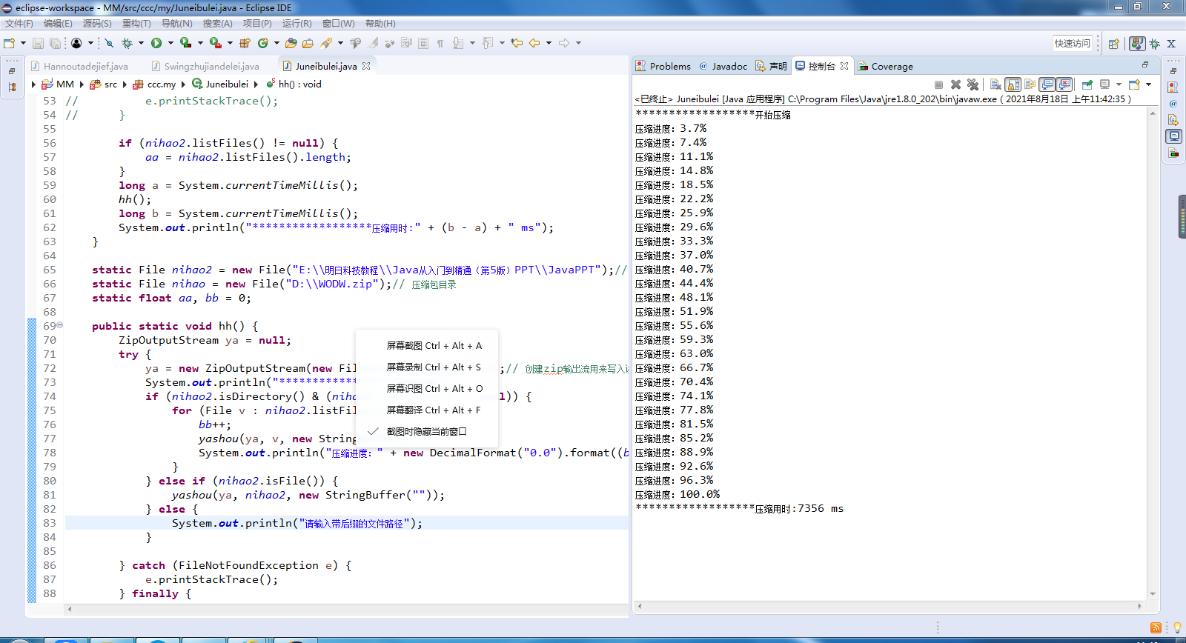Collapse the hh() method fold marker
1186x643 pixels.
pos(59,325)
